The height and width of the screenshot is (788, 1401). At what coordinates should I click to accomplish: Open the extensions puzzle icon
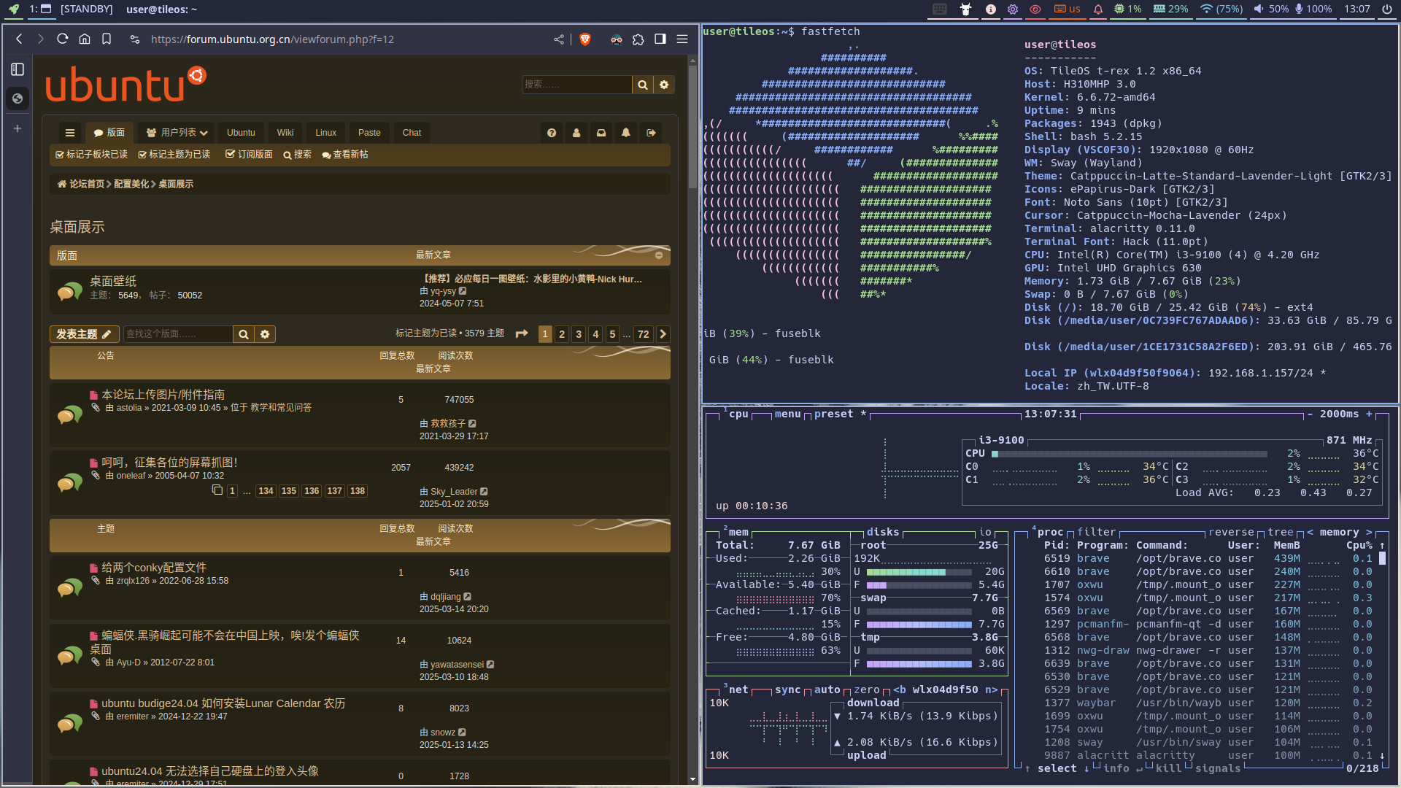[638, 39]
